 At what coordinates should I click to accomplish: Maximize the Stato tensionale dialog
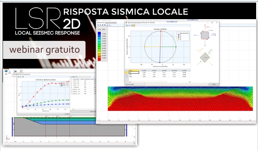212,22
